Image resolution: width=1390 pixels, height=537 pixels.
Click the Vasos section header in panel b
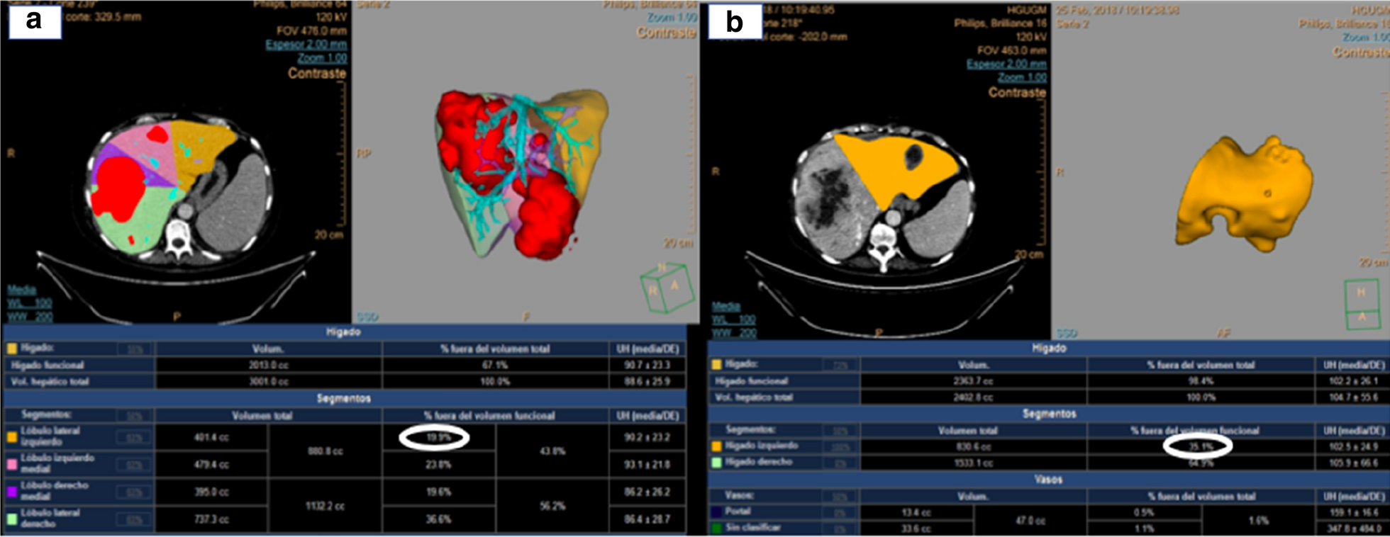1048,480
